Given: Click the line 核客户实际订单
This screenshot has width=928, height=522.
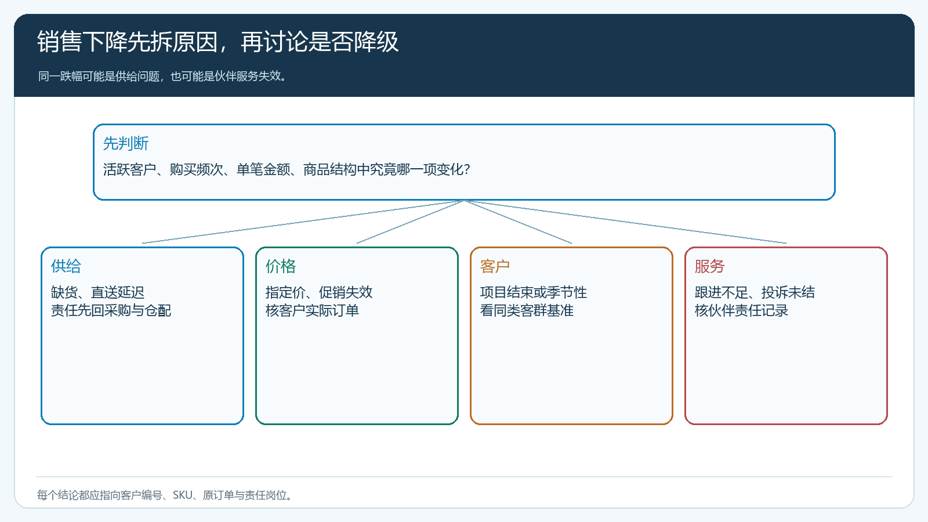Looking at the screenshot, I should [x=312, y=310].
